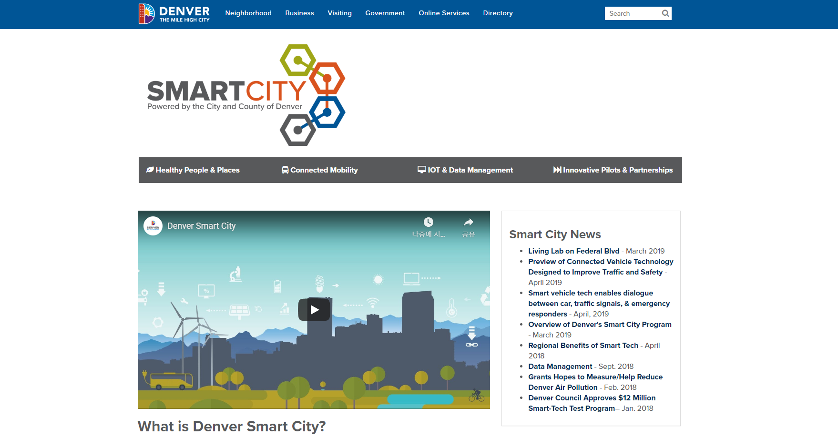838x438 pixels.
Task: Open the Directory nav item
Action: [498, 13]
